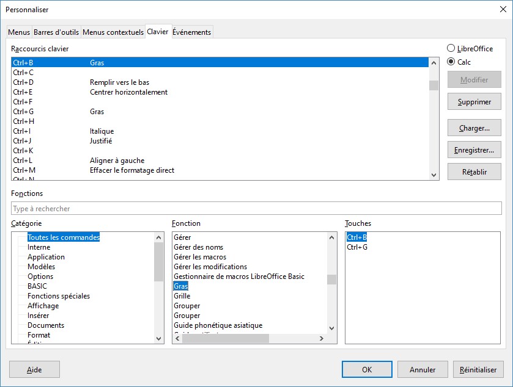Screen dimensions: 513x387
Task: Click in the function search field
Action: [256, 209]
